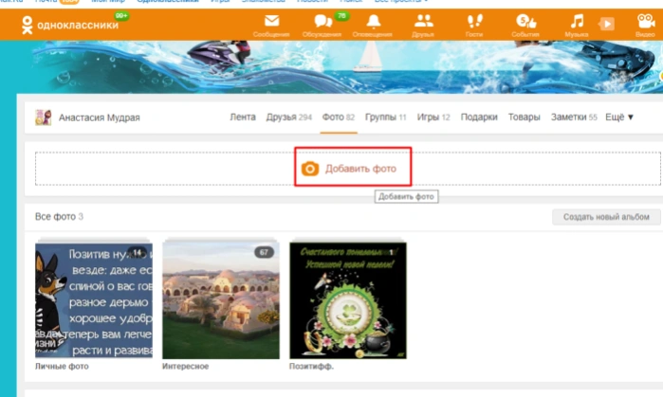Switch to the Лента tab
663x397 pixels.
coord(243,117)
